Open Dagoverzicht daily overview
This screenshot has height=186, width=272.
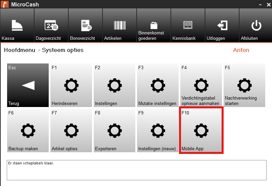[51, 25]
